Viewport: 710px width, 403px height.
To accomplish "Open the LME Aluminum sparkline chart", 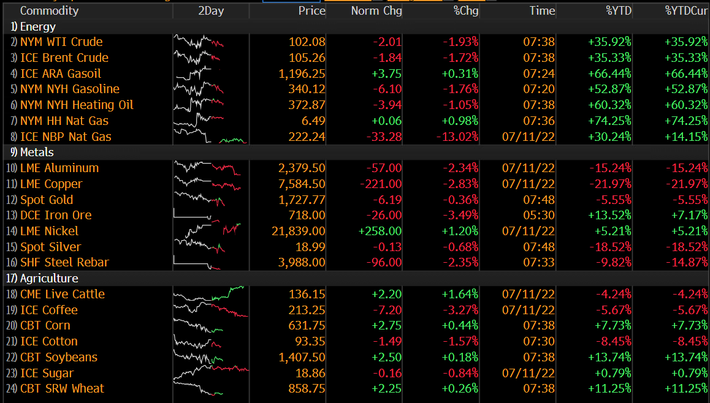I will (x=207, y=168).
